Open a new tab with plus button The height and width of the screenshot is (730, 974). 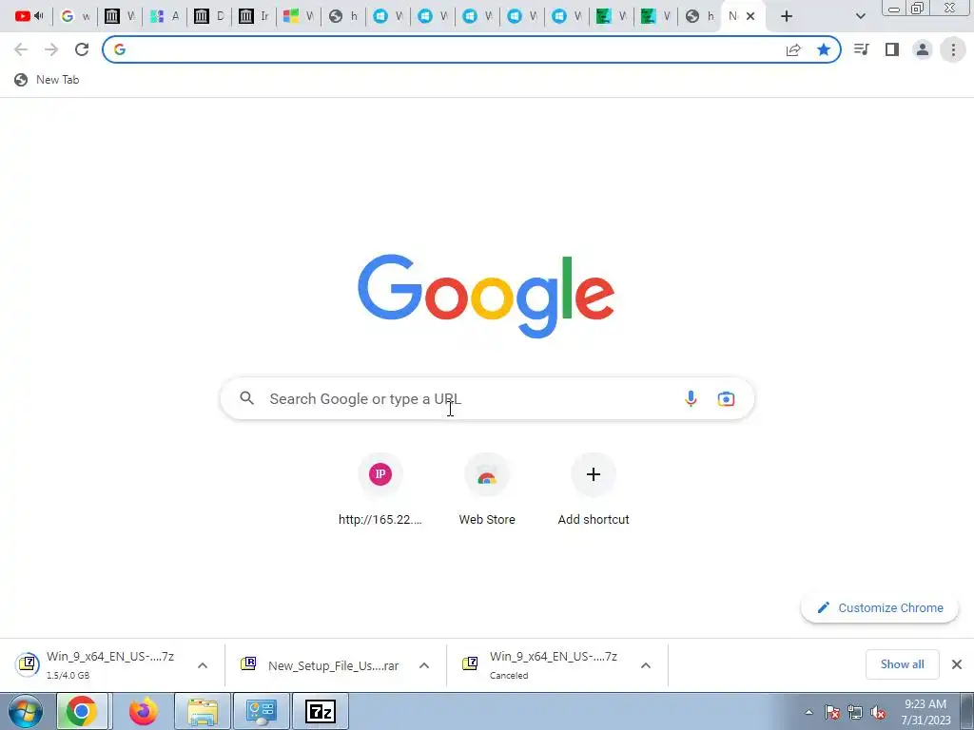click(787, 16)
